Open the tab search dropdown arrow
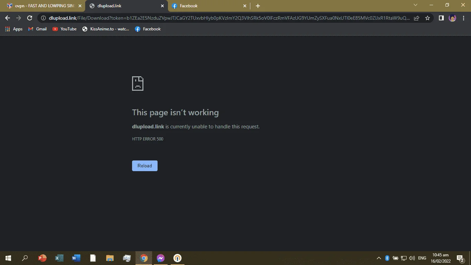The width and height of the screenshot is (471, 265). coord(415,5)
